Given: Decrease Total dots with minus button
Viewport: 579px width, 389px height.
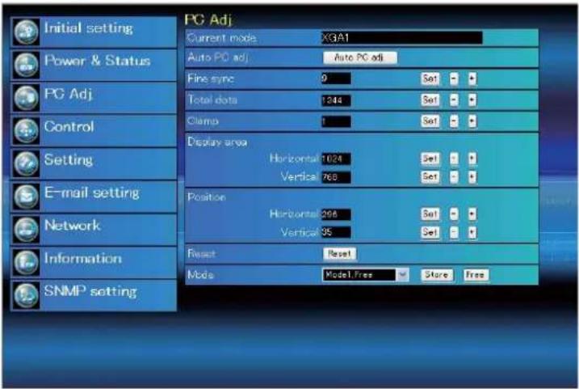Looking at the screenshot, I should (x=454, y=99).
